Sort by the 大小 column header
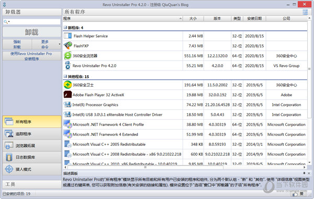This screenshot has height=199, width=314. (x=193, y=19)
